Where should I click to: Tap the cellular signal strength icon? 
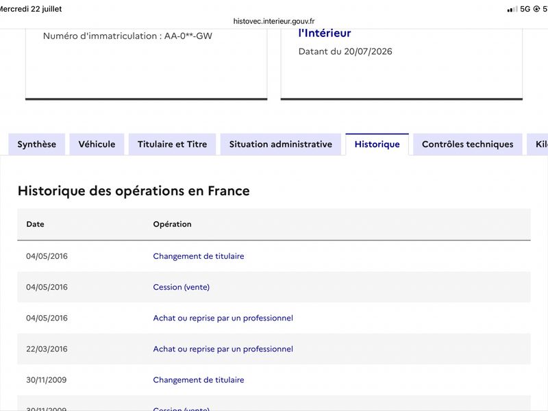click(512, 9)
